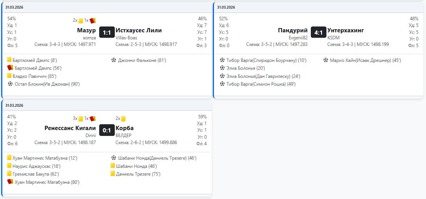Image resolution: width=426 pixels, height=199 pixels.
Task: Click the 4:1 score badge
Action: (318, 33)
